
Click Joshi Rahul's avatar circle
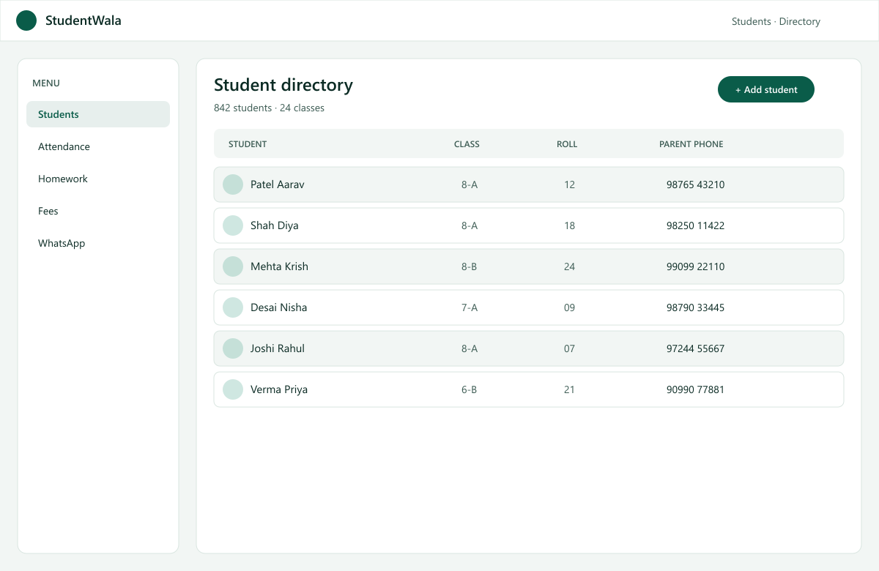(233, 348)
